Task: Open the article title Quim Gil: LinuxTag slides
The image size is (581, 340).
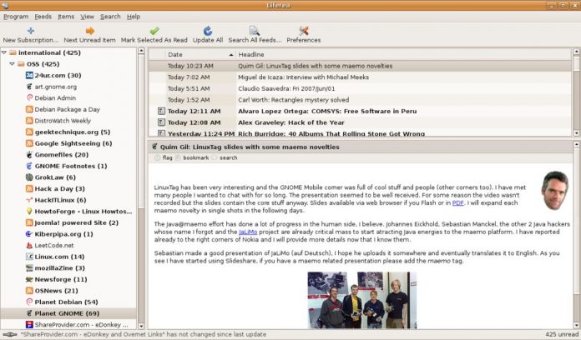Action: (x=250, y=147)
